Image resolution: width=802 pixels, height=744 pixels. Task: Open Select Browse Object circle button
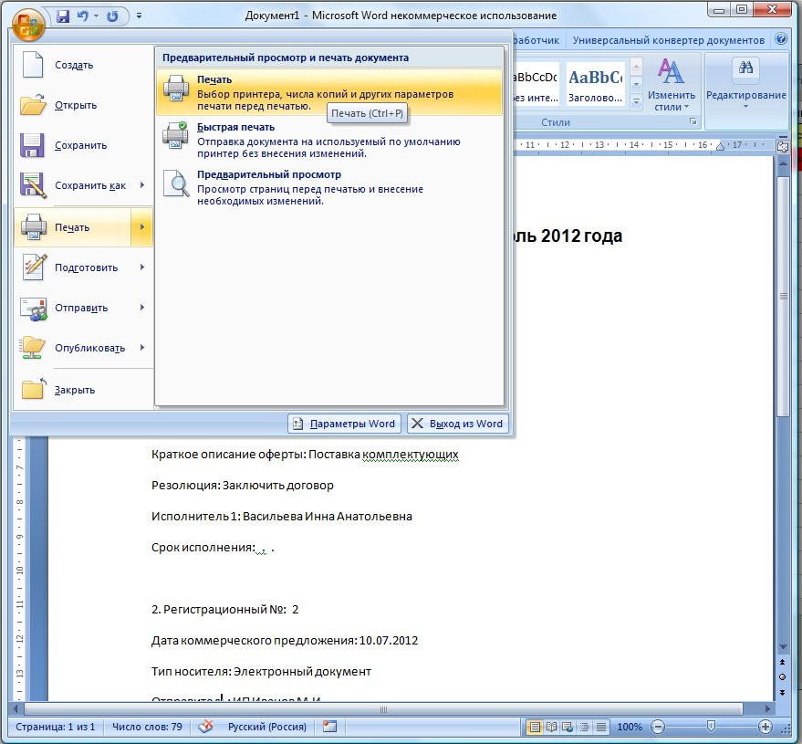783,677
